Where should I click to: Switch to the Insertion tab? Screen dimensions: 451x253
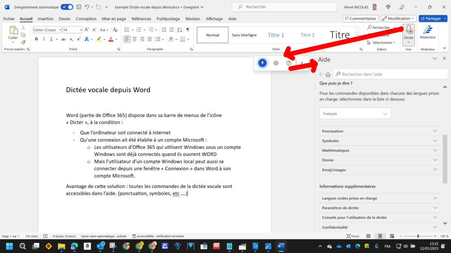click(x=46, y=19)
